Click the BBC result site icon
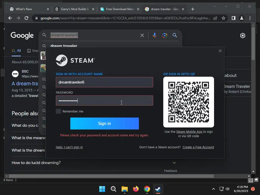The height and width of the screenshot is (195, 260). [15, 74]
